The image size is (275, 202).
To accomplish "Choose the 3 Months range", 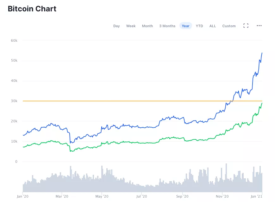I will [167, 26].
